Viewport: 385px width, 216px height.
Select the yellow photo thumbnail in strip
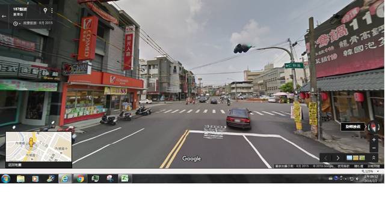pos(356,158)
